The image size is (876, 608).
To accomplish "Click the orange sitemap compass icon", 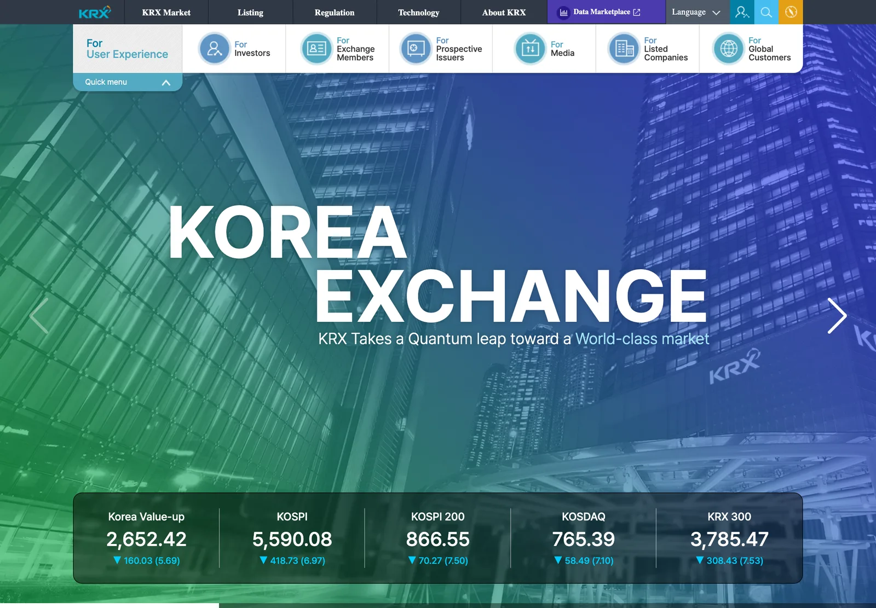I will pos(791,12).
